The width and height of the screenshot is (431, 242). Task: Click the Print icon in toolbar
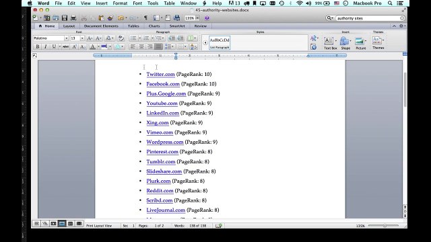[73, 18]
